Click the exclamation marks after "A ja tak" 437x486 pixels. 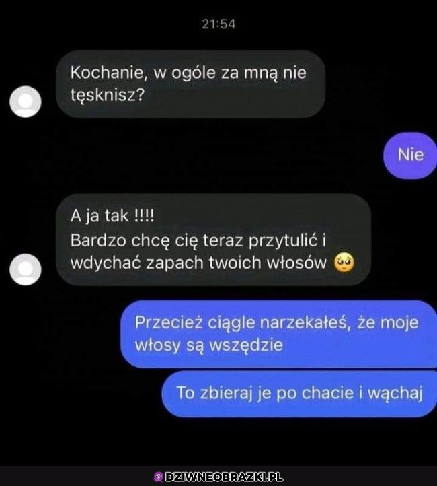[144, 215]
